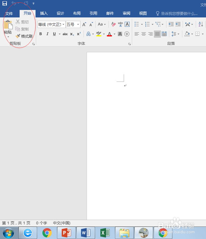The image size is (206, 239).
Task: Switch to the 插入 (Insert) tab
Action: [x=44, y=13]
